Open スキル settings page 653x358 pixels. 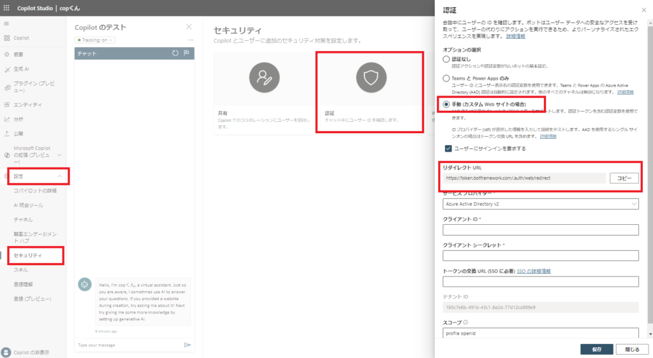point(21,270)
